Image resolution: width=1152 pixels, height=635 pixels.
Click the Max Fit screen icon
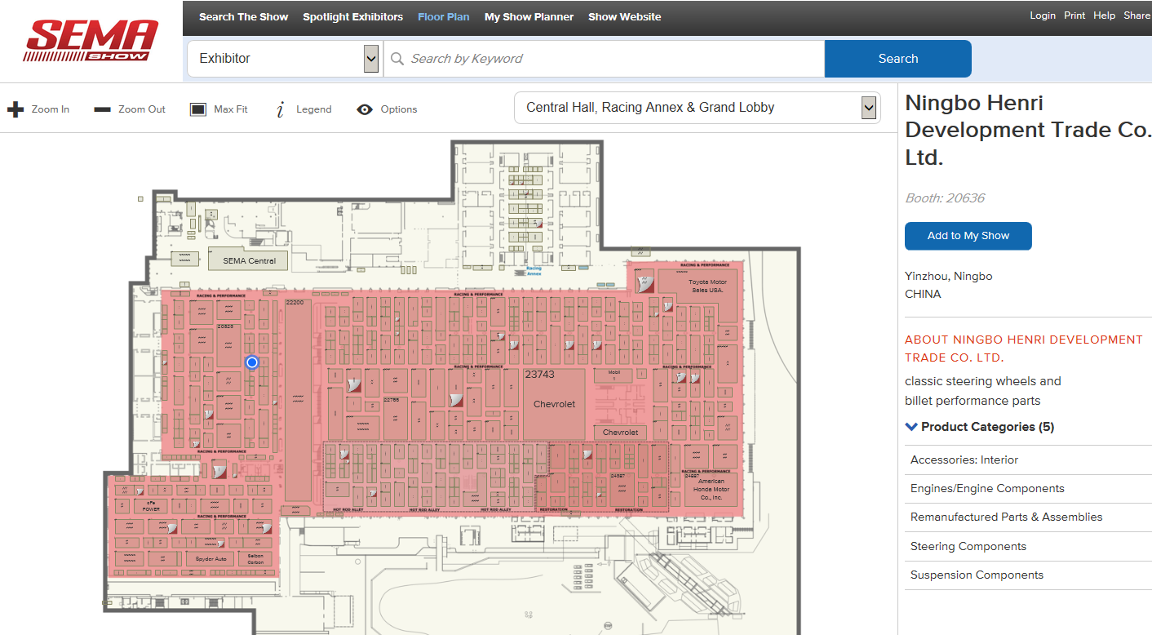198,109
